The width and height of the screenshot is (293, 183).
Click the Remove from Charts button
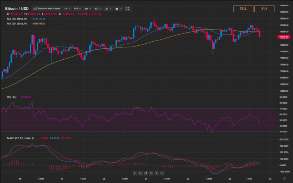click(x=47, y=9)
